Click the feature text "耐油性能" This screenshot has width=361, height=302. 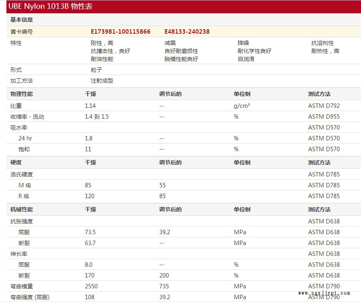coord(102,59)
